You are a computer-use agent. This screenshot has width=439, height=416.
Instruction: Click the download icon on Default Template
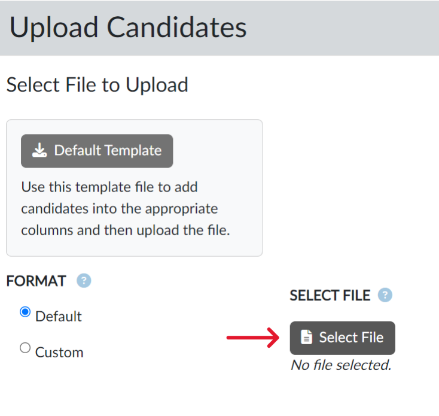coord(39,151)
